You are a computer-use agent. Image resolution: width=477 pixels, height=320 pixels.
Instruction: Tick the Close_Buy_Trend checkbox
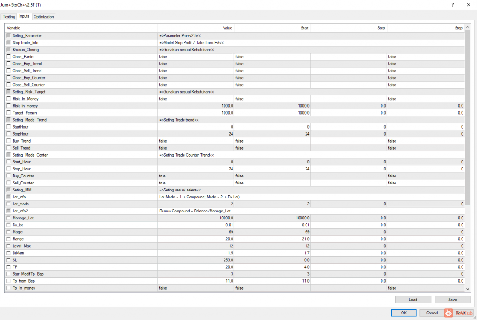tap(8, 63)
